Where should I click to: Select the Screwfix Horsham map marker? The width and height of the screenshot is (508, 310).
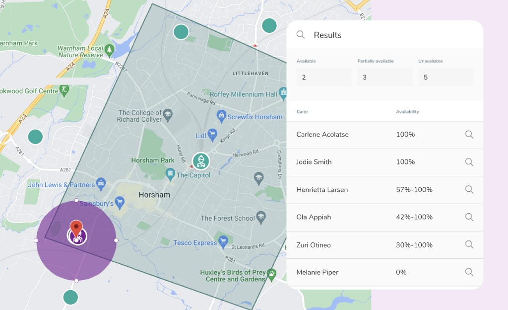pos(221,117)
